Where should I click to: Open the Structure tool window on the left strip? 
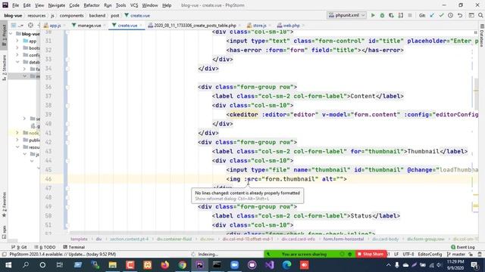tap(4, 68)
